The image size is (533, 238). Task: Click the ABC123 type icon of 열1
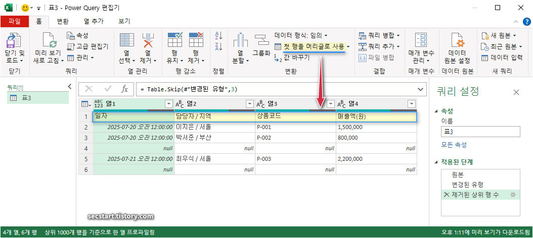pyautogui.click(x=98, y=104)
